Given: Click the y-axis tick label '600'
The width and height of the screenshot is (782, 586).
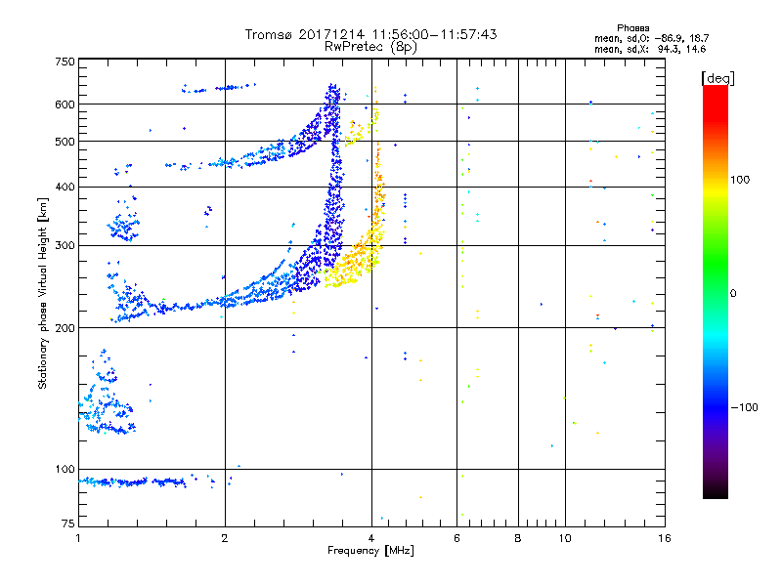Looking at the screenshot, I should pos(65,105).
